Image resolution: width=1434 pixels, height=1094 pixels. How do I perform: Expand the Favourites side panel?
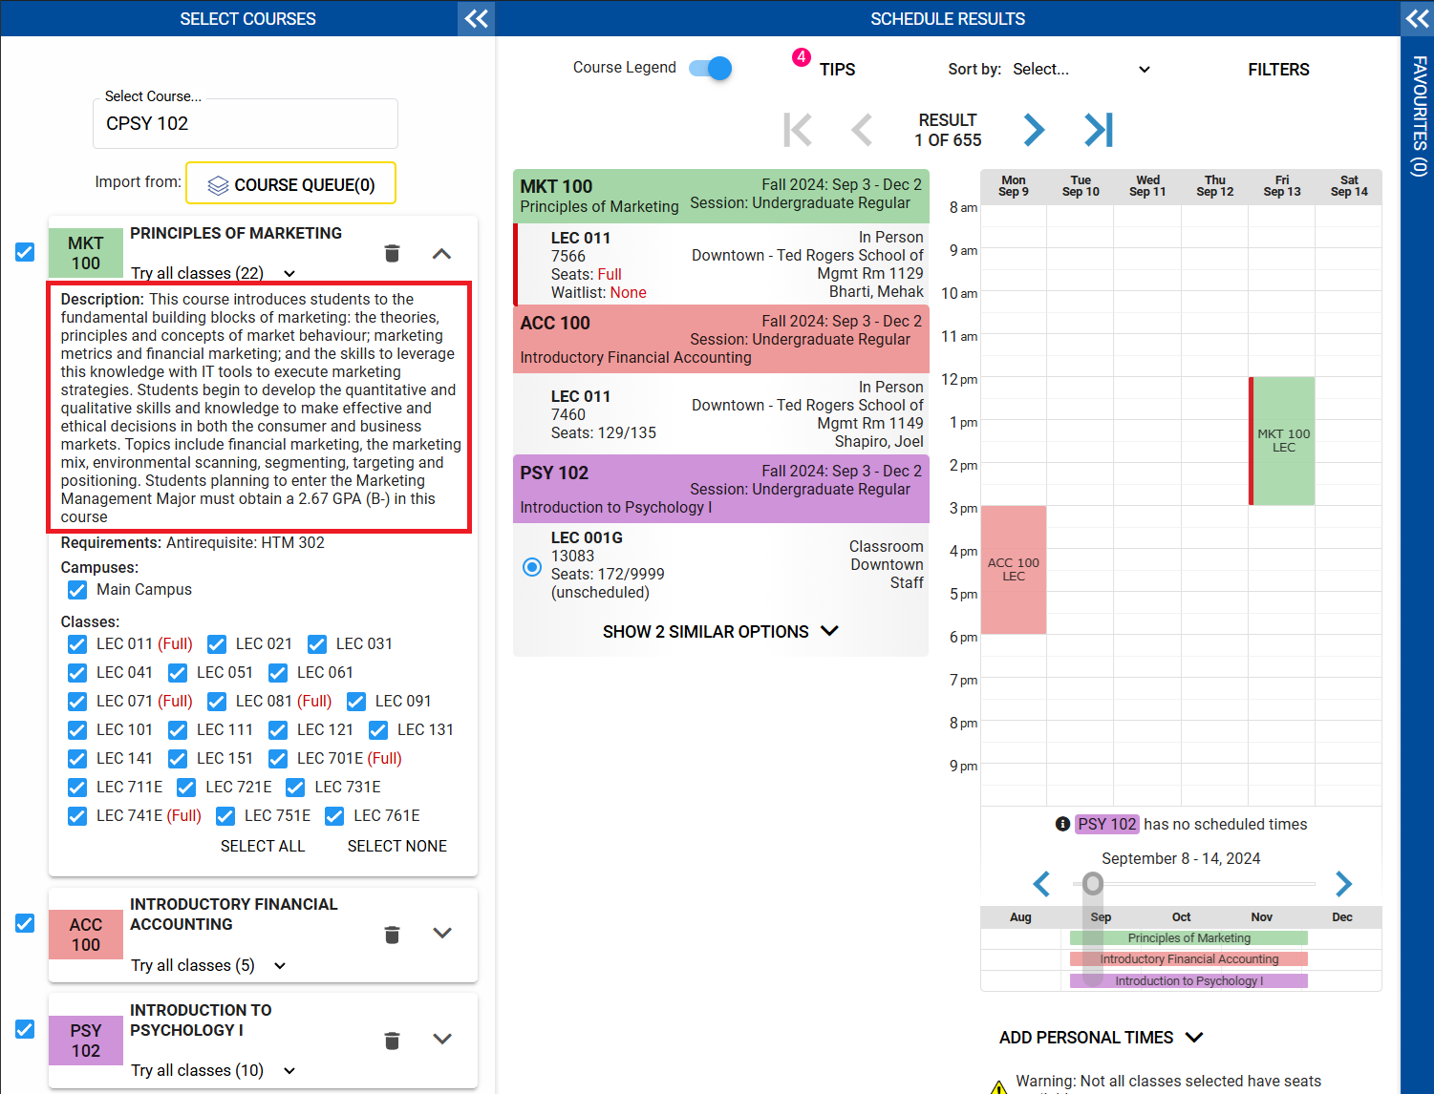tap(1418, 18)
